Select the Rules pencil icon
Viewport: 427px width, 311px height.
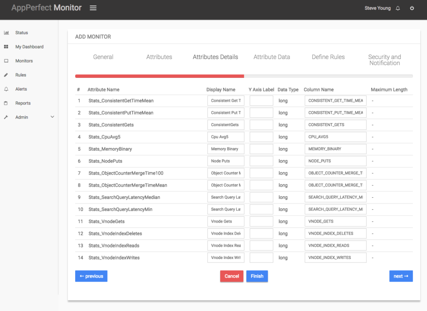tap(6, 75)
